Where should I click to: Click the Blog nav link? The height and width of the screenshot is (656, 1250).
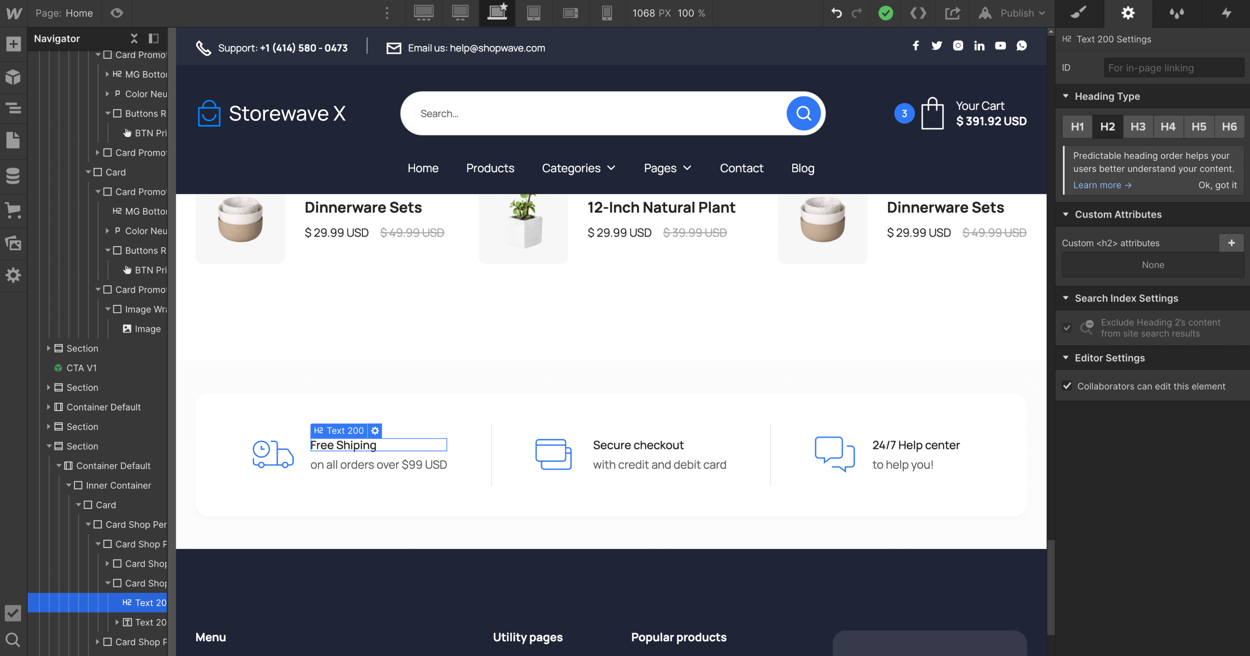803,168
